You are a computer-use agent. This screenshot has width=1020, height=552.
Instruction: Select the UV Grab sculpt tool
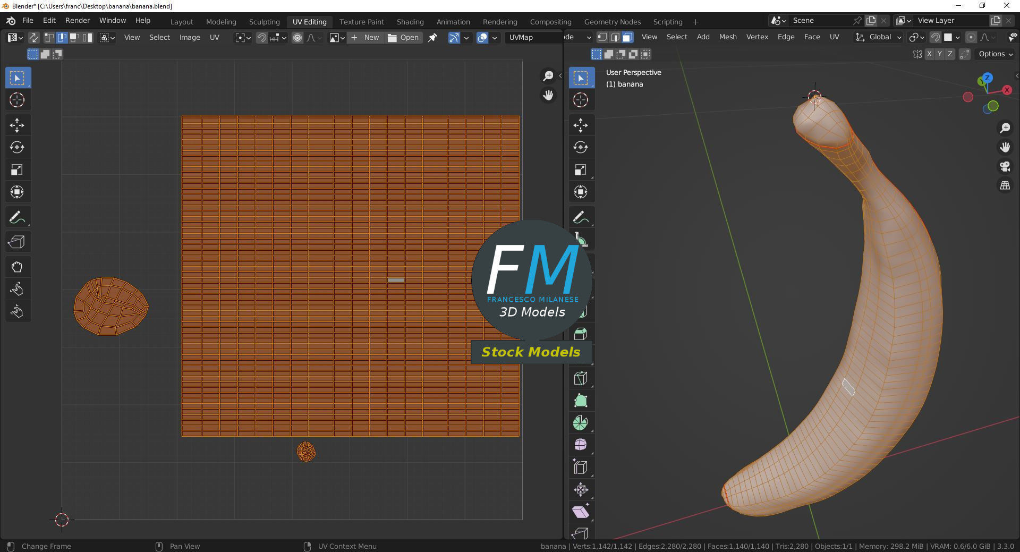coord(17,267)
